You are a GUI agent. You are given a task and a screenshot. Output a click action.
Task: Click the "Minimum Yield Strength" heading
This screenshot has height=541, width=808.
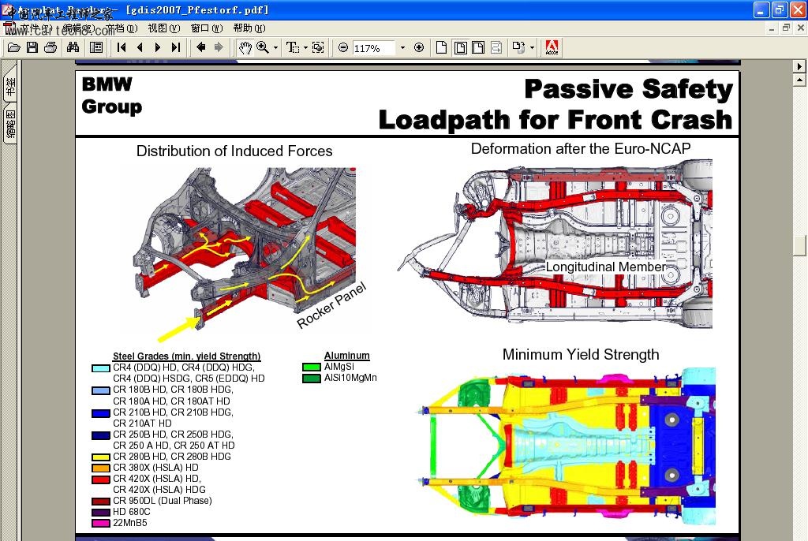(581, 354)
